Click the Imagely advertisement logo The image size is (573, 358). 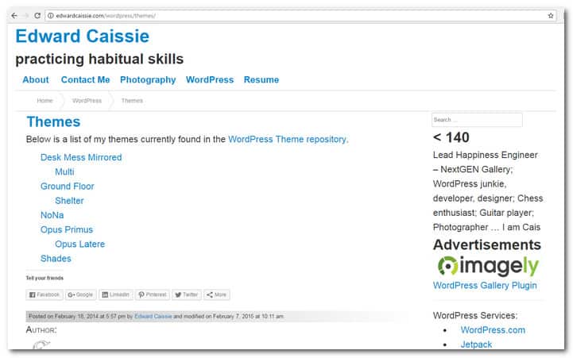click(488, 266)
